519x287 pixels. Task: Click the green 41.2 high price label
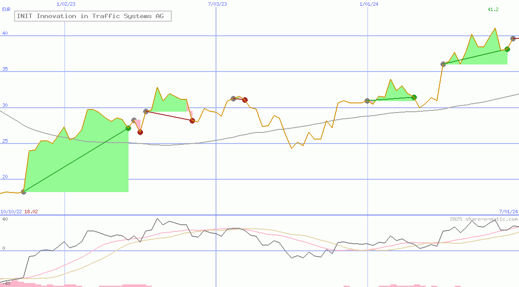(x=493, y=9)
